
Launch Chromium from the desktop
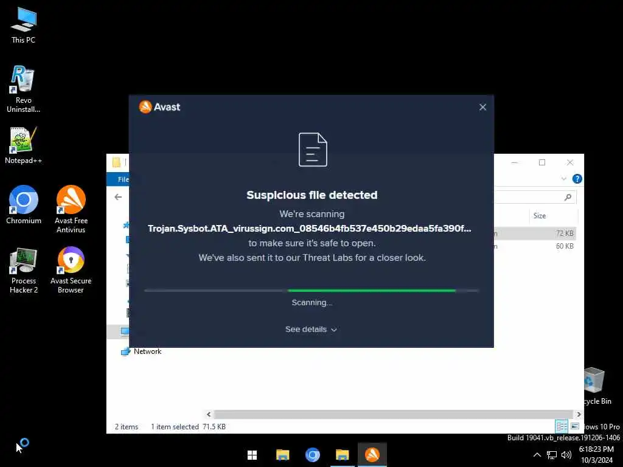24,205
